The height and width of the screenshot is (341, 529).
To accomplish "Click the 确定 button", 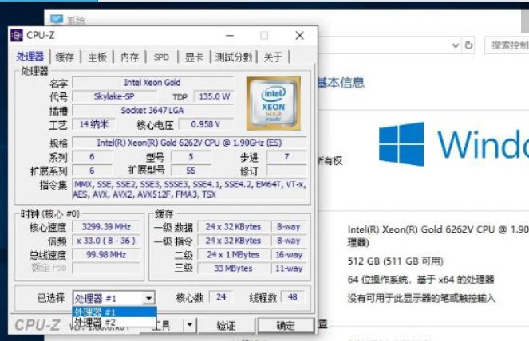I will tap(286, 326).
